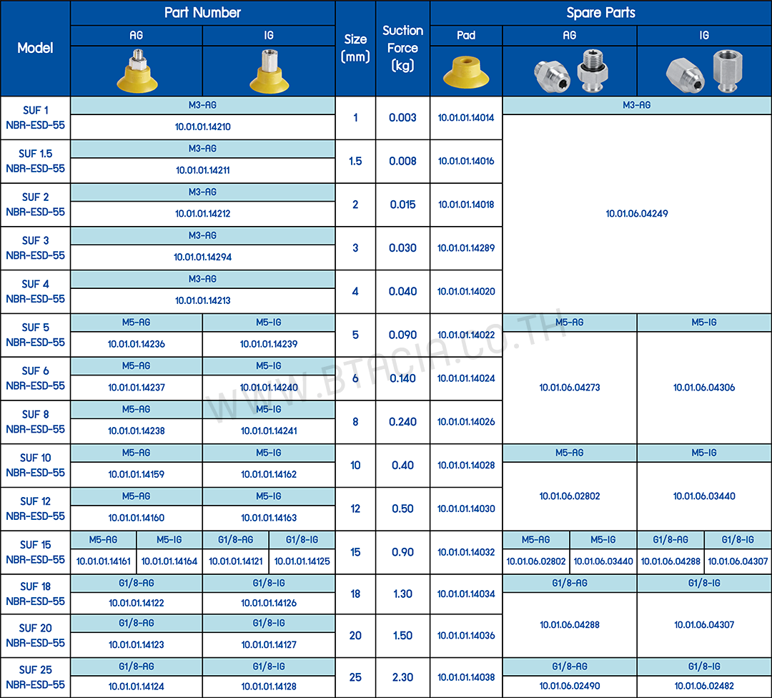This screenshot has width=772, height=698.
Task: Click spare part number 10.01.06.04306
Action: (x=704, y=387)
